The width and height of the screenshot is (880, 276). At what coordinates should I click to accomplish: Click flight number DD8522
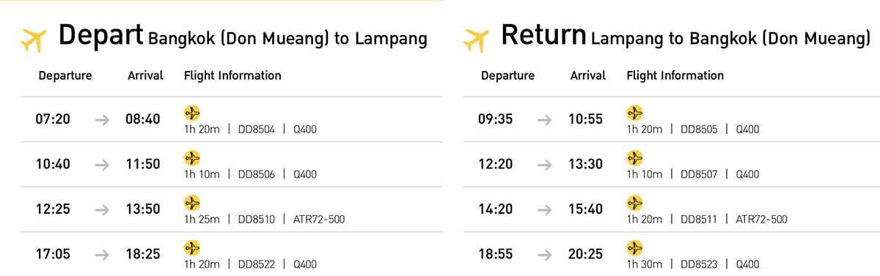click(x=257, y=264)
